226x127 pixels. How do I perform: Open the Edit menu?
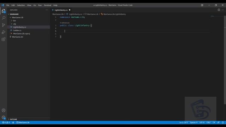click(13, 5)
